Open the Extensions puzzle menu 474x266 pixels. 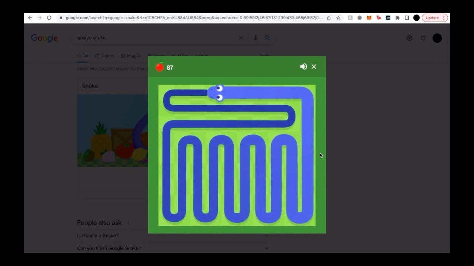click(x=397, y=18)
